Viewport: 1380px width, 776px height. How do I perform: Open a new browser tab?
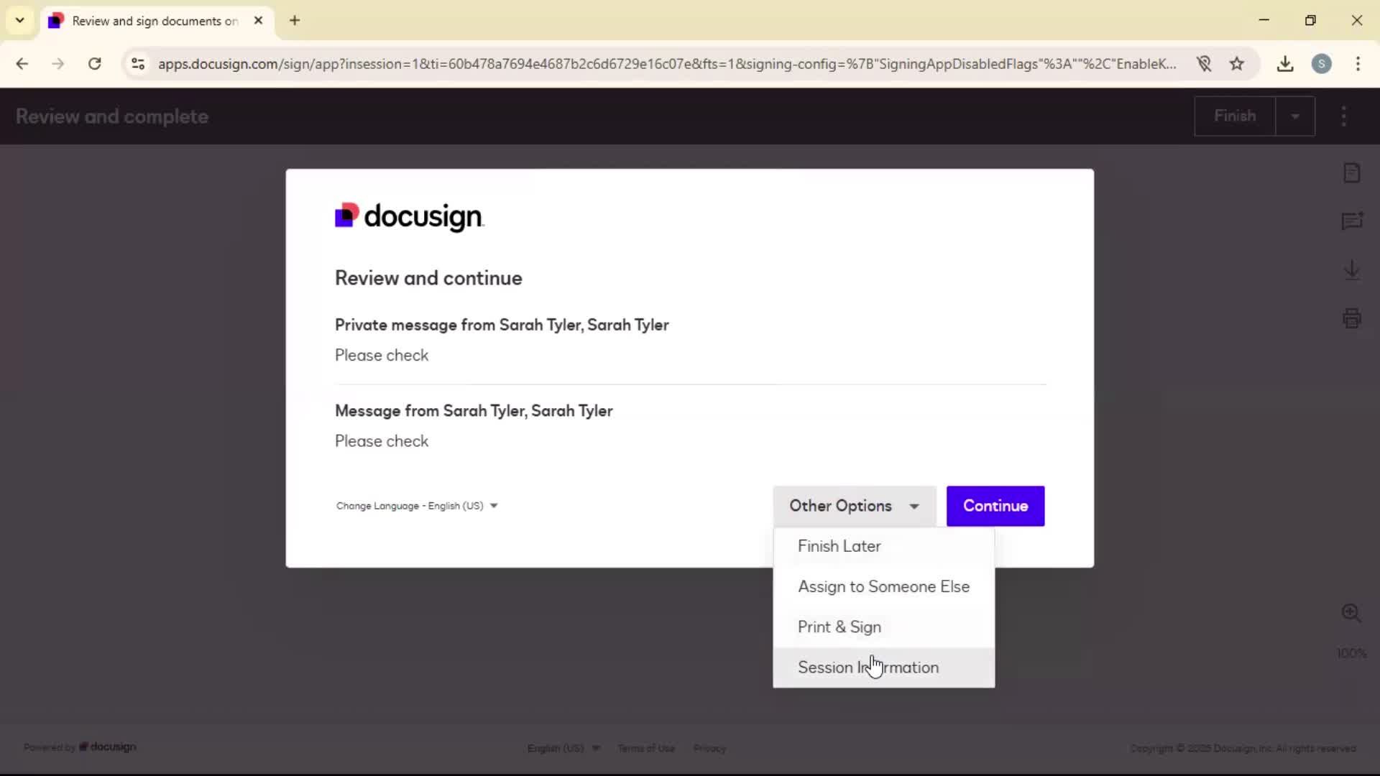295,20
